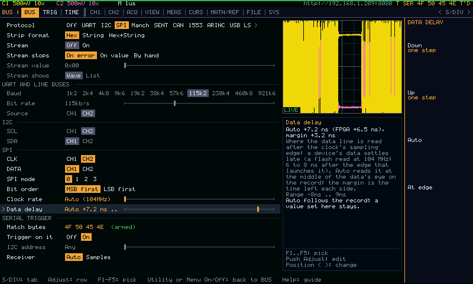Click the T'D trigger status indicator
This screenshot has width=473, height=284.
pyautogui.click(x=465, y=4)
